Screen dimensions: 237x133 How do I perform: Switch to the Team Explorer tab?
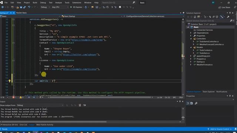click(x=208, y=92)
